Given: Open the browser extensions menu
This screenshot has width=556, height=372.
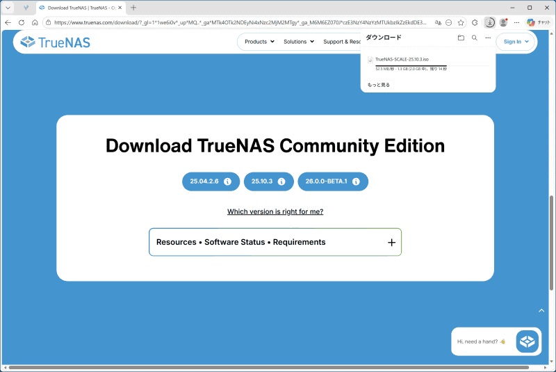Looking at the screenshot, I should [x=475, y=23].
